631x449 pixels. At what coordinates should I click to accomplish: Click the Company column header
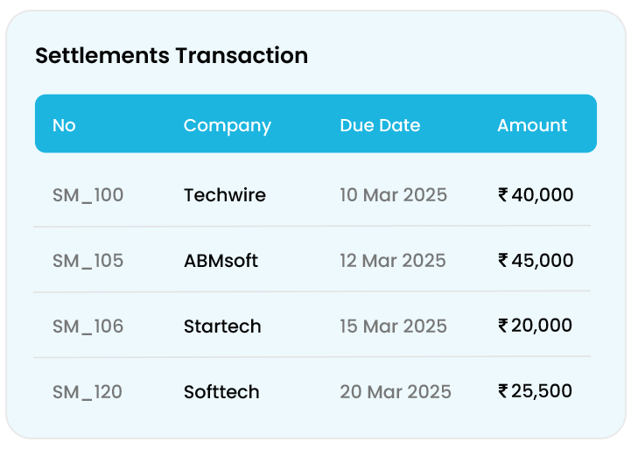pyautogui.click(x=227, y=125)
